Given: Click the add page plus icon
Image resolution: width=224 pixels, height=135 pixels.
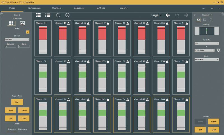Looking at the screenshot, I should coord(58,15).
